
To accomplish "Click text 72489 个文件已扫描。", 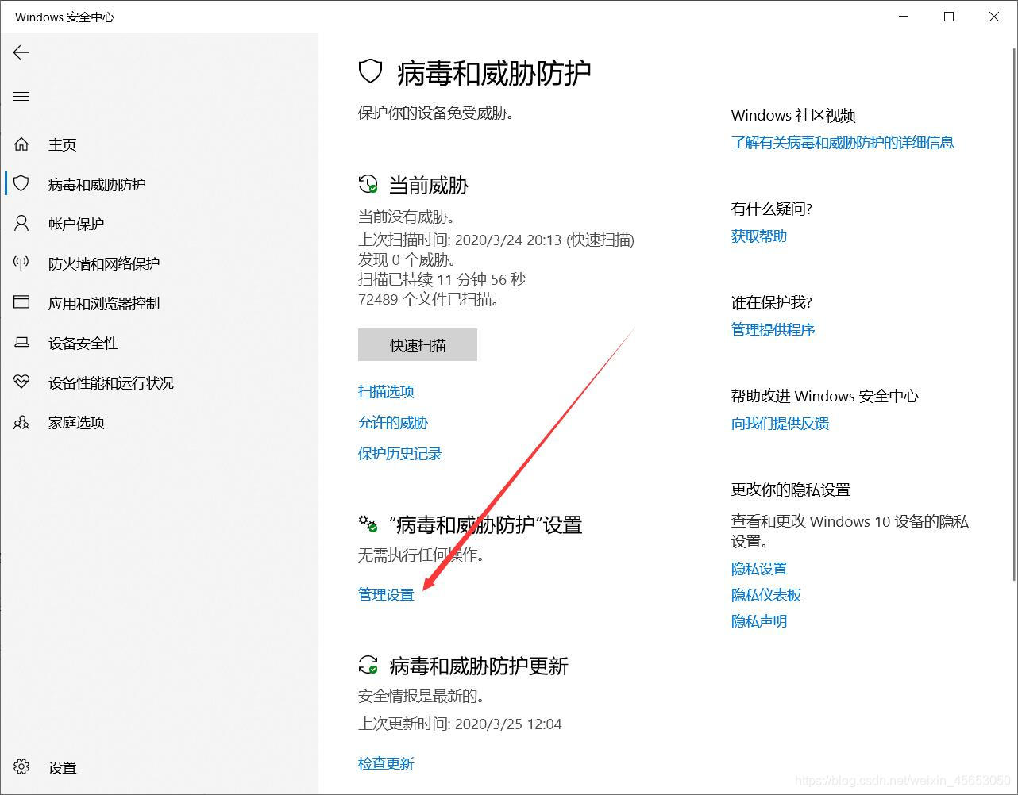I will pyautogui.click(x=430, y=299).
